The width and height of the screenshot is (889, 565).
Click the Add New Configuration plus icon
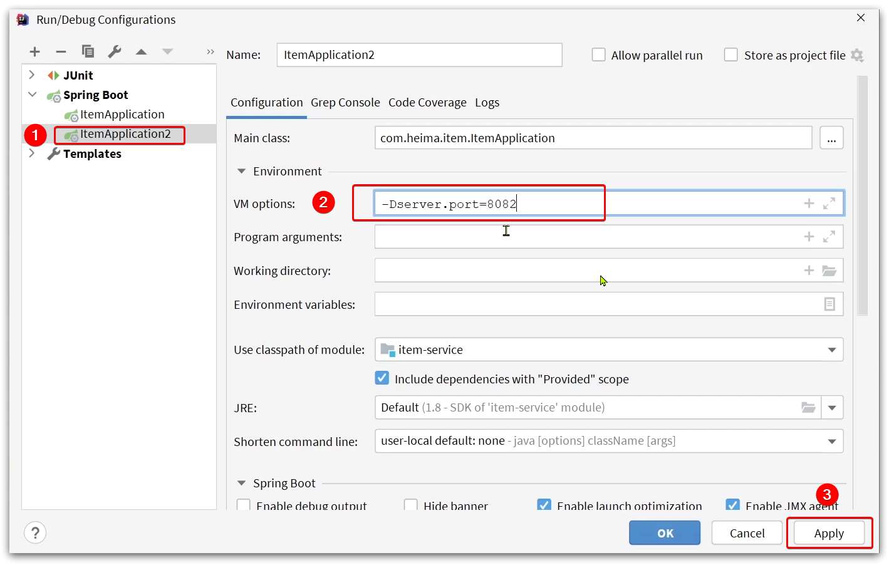tap(34, 52)
